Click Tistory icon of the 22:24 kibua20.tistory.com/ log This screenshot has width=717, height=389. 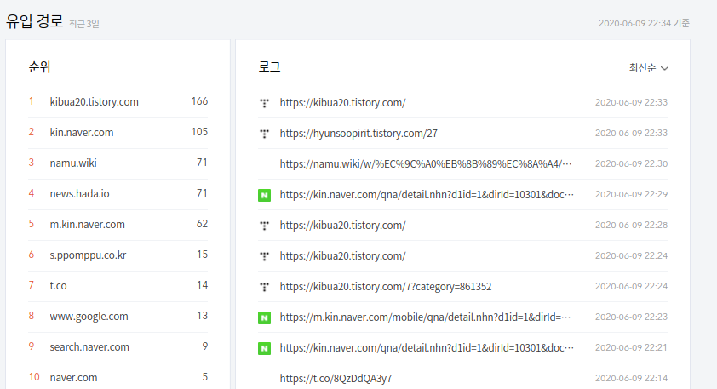click(264, 256)
